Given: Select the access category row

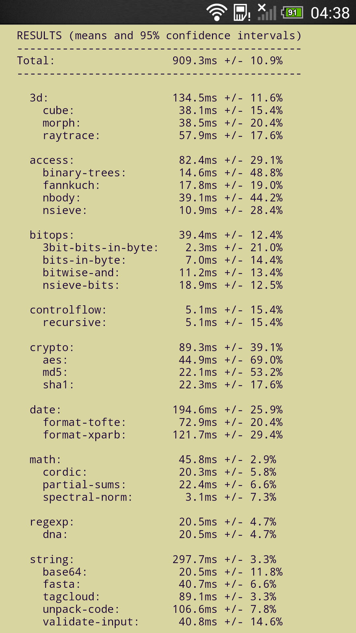Looking at the screenshot, I should pos(156,160).
